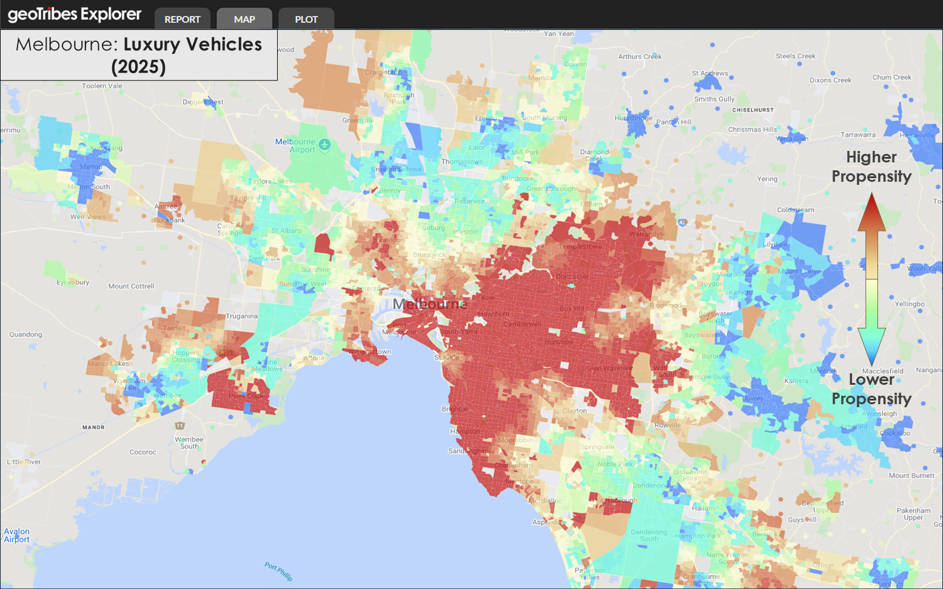Screen dimensions: 943x589
Task: Select the blue Melton area
Action: pos(90,170)
